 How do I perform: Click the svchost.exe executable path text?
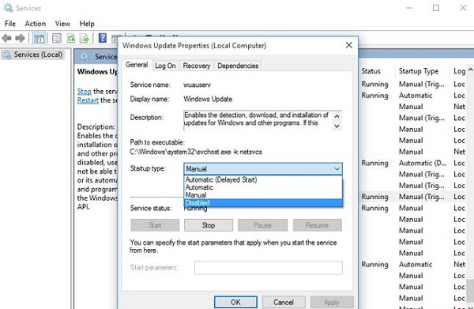tap(196, 152)
